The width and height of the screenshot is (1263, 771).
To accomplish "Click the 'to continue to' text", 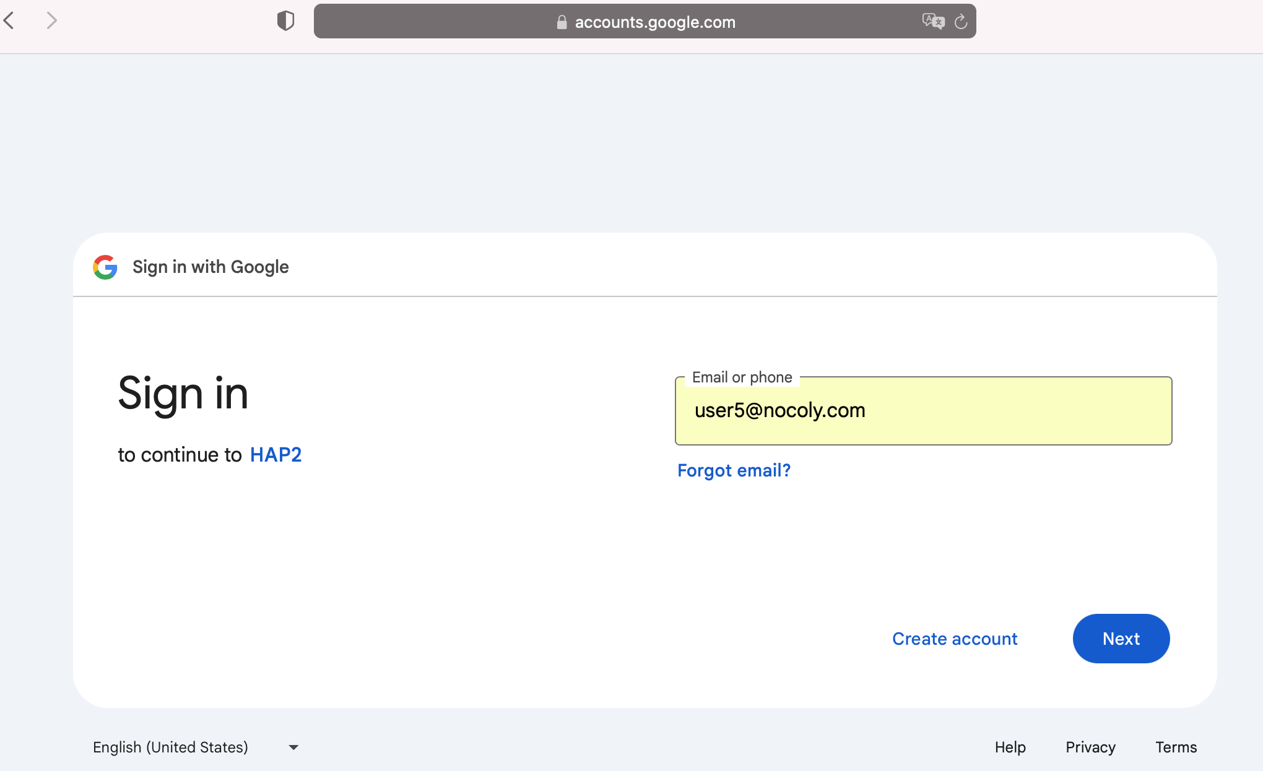I will click(x=180, y=455).
